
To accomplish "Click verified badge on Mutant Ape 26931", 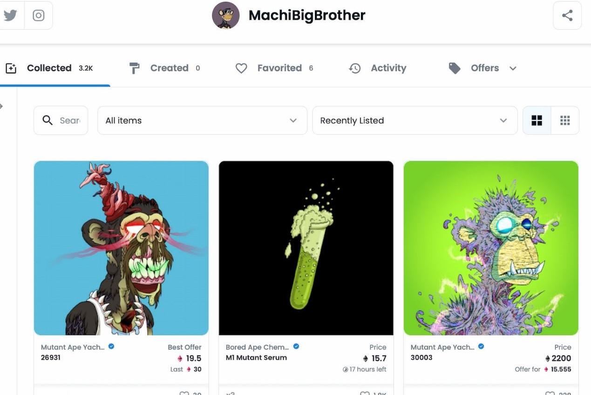I will pyautogui.click(x=111, y=347).
